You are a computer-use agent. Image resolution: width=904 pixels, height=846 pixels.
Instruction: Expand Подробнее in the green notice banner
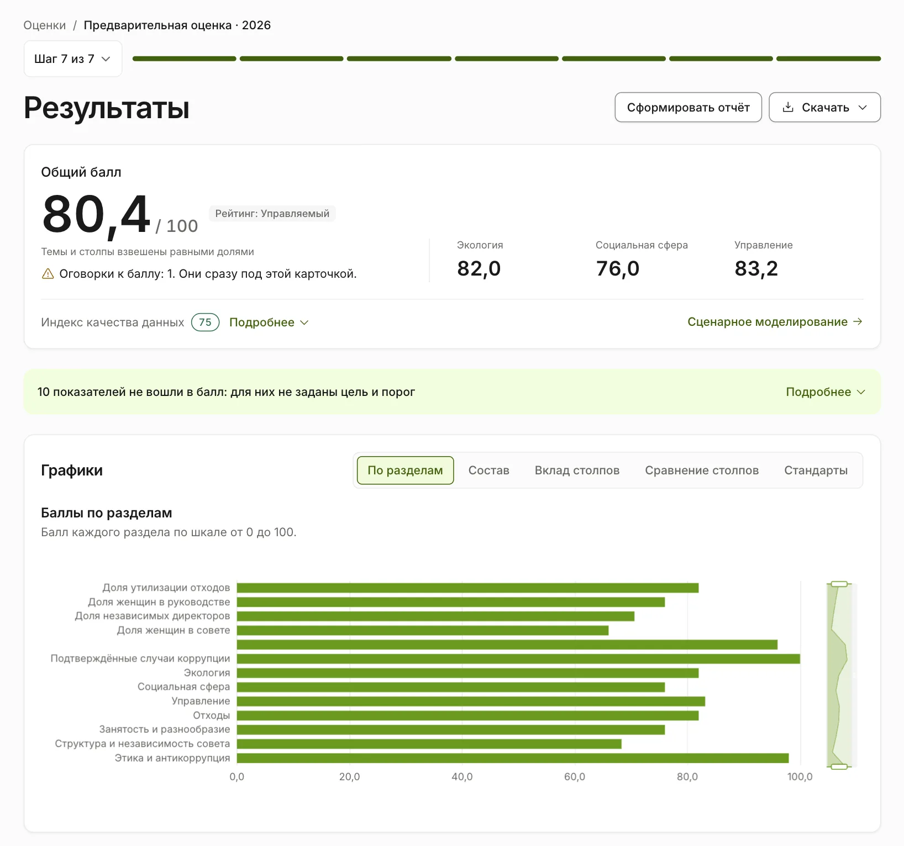pyautogui.click(x=826, y=392)
